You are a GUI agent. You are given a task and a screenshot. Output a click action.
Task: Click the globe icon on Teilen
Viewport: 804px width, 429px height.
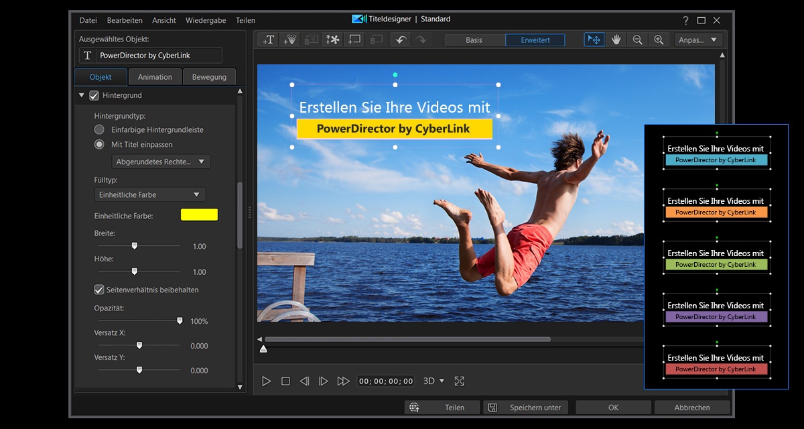[x=414, y=407]
